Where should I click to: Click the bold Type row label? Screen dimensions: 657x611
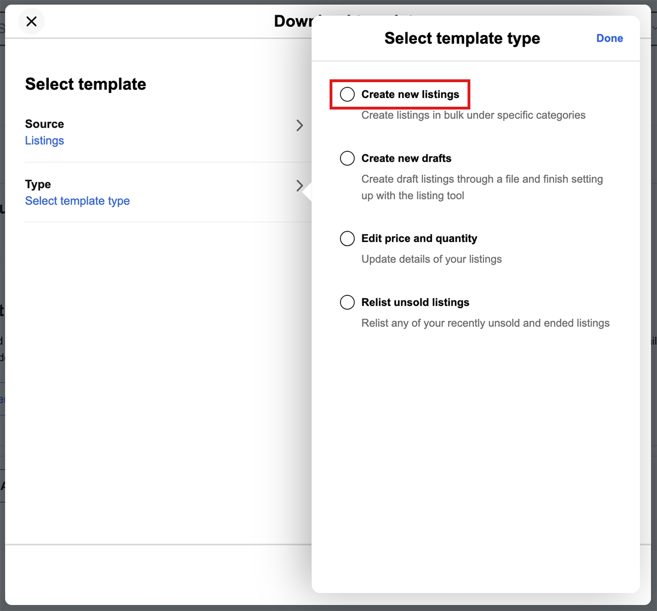[38, 184]
